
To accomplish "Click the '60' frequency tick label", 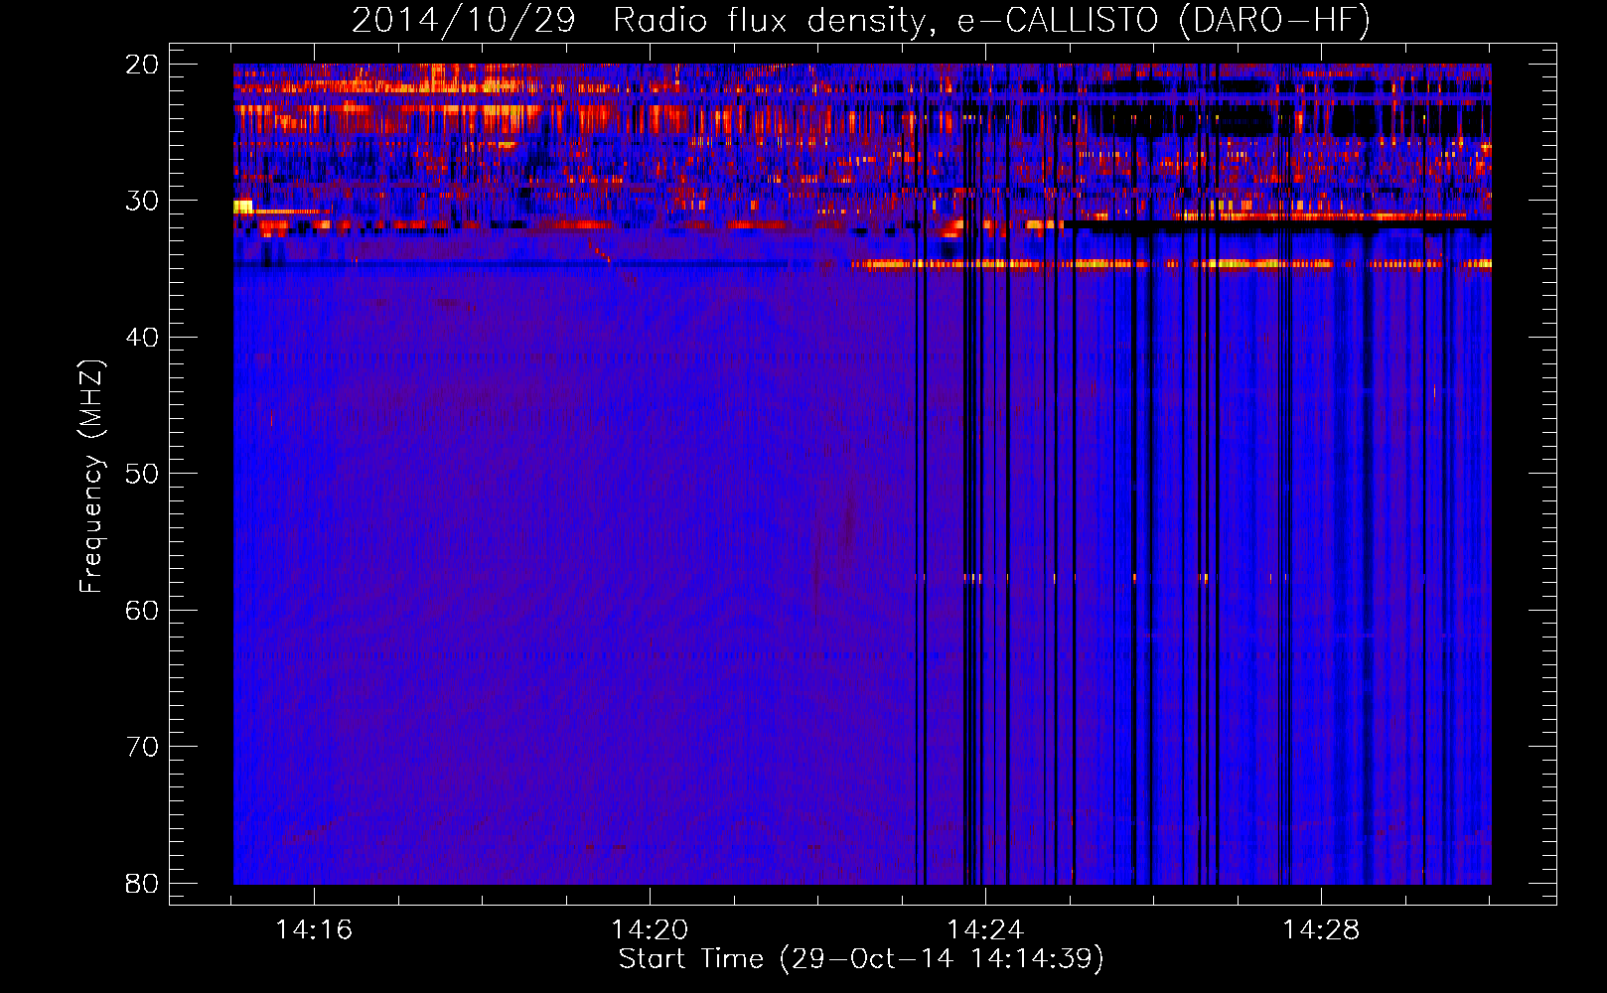I will coord(142,610).
